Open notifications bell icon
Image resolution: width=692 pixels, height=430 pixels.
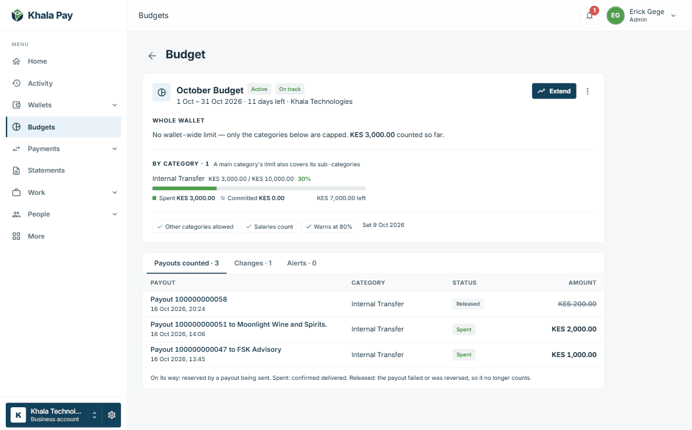[x=590, y=15]
